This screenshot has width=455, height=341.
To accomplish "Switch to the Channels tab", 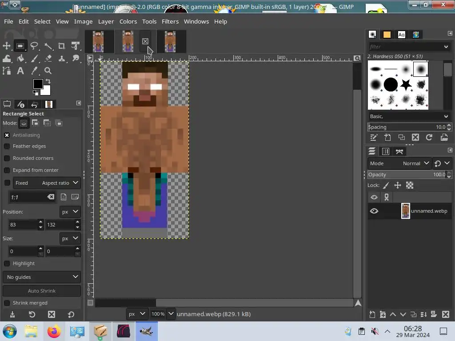I will (385, 151).
